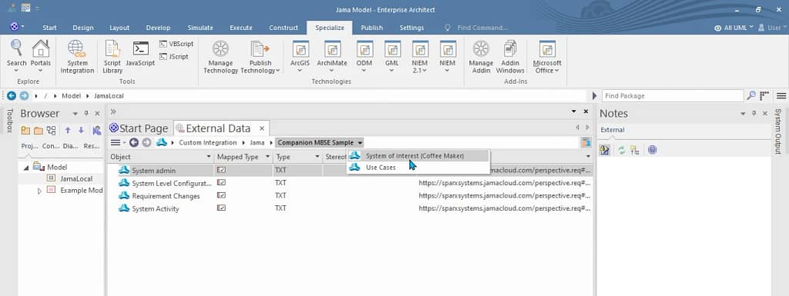Viewport: 789px width, 296px height.
Task: Select the JamaLocal package in Browser
Action: point(76,178)
